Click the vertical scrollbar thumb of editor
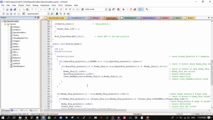 [212, 73]
